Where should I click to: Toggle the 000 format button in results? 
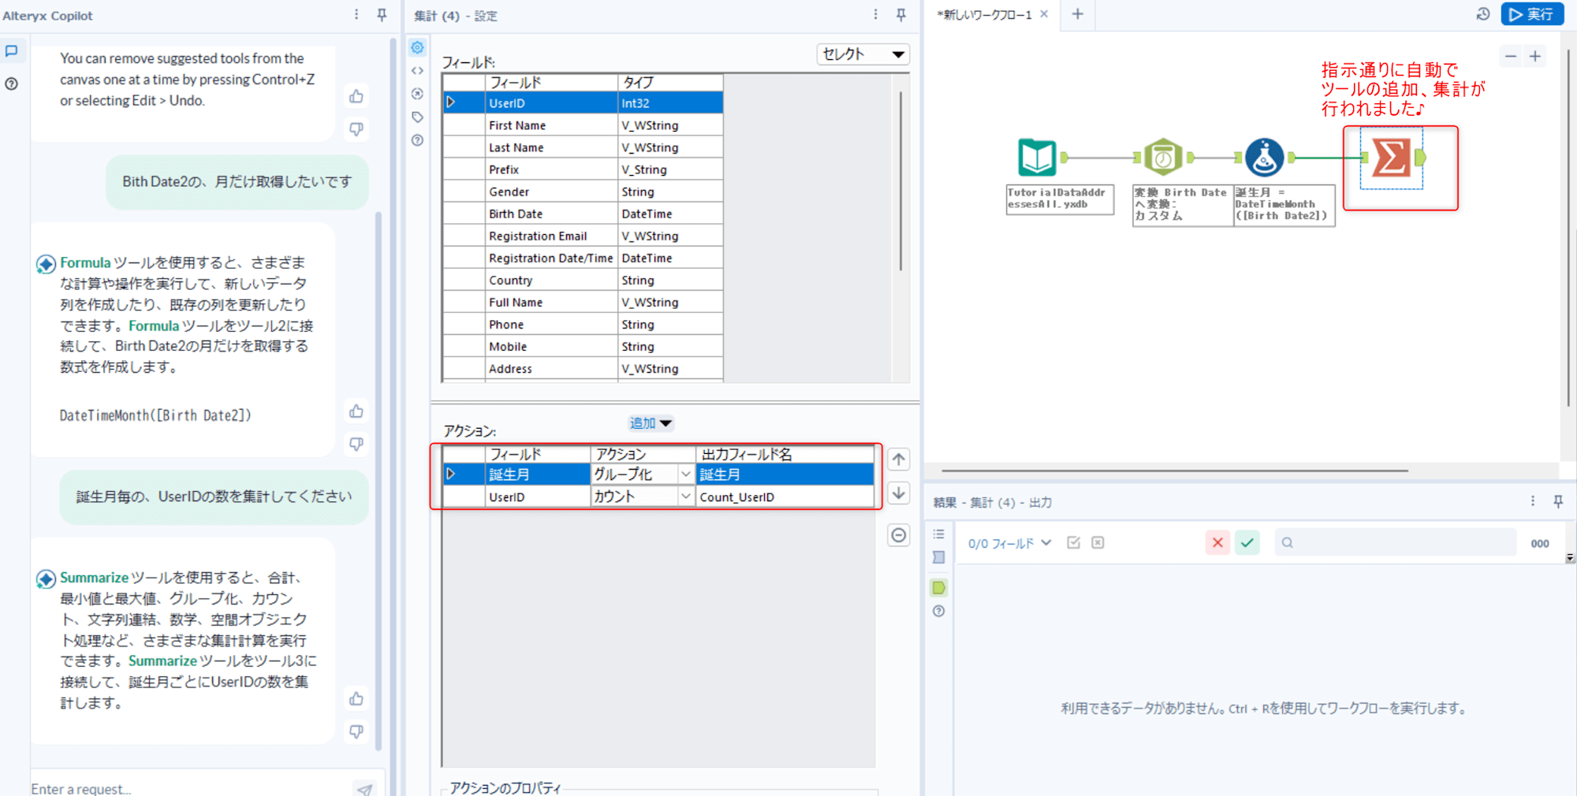tap(1540, 543)
